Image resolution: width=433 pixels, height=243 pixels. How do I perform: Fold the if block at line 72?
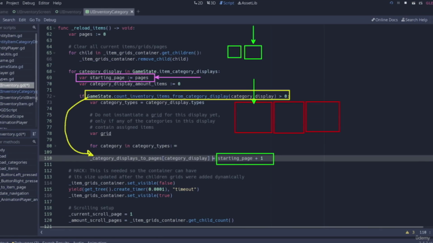point(54,96)
